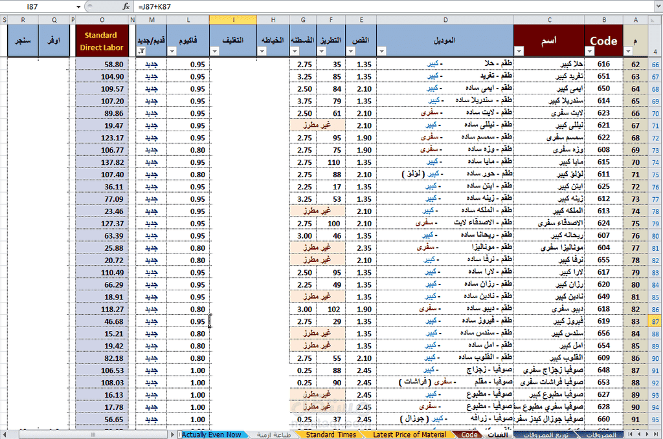Select column B by its header

[x=604, y=19]
